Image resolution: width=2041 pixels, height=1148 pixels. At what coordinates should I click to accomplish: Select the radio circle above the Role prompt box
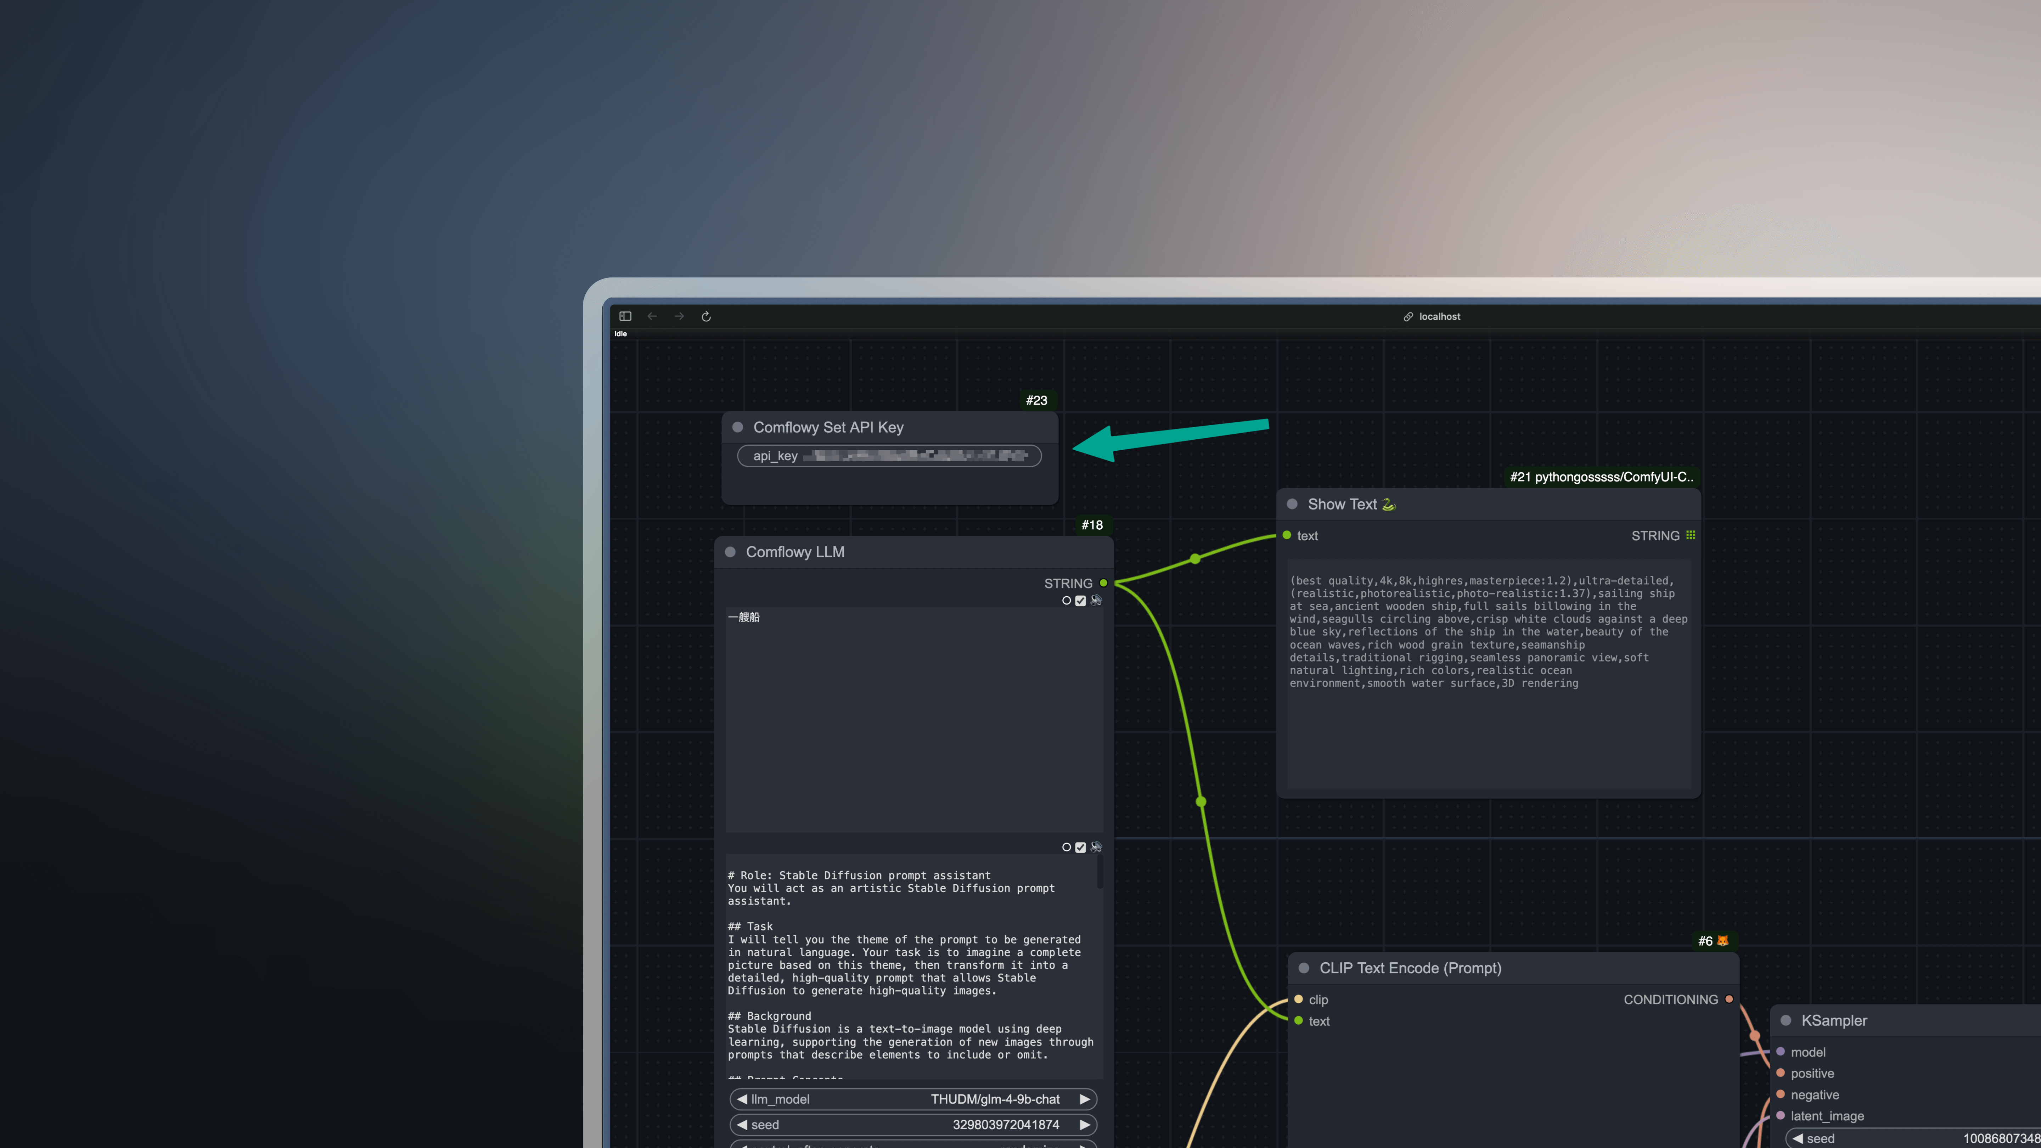(1067, 847)
